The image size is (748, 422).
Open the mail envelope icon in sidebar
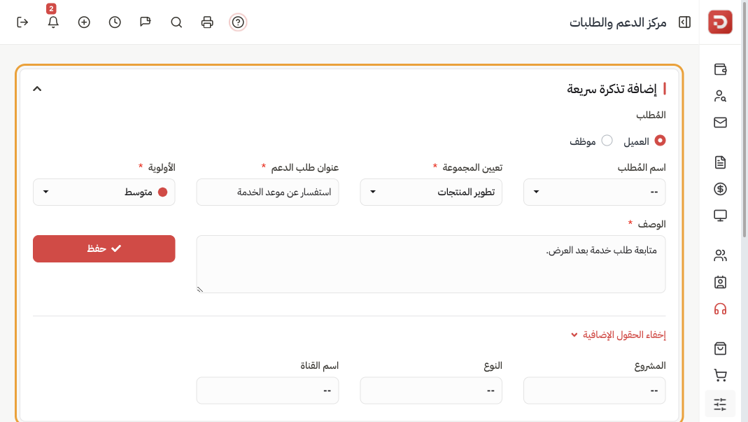tap(720, 122)
